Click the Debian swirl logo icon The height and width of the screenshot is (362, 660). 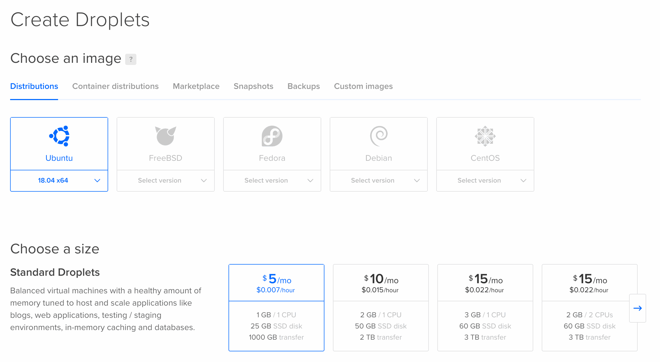(379, 136)
